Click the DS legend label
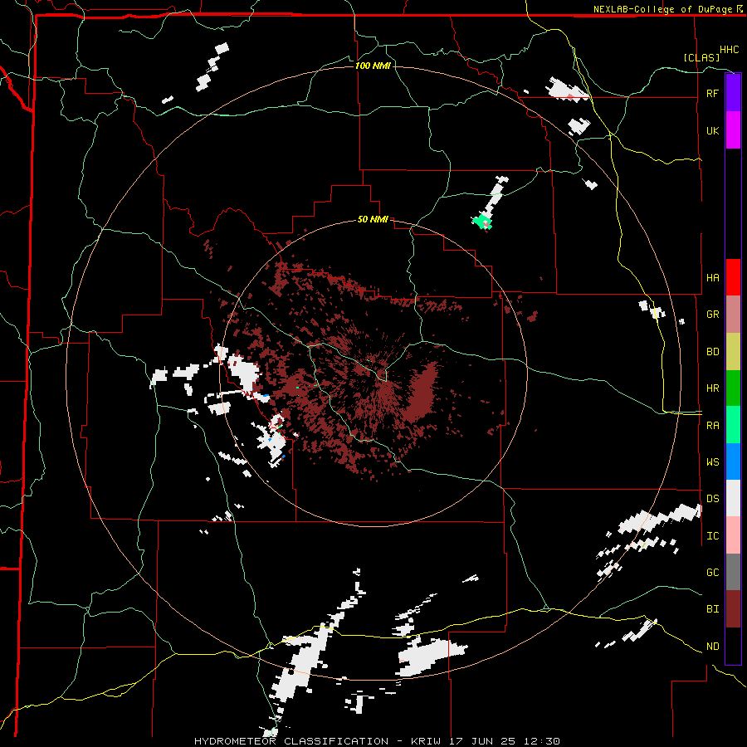Image resolution: width=747 pixels, height=747 pixels. (x=712, y=499)
